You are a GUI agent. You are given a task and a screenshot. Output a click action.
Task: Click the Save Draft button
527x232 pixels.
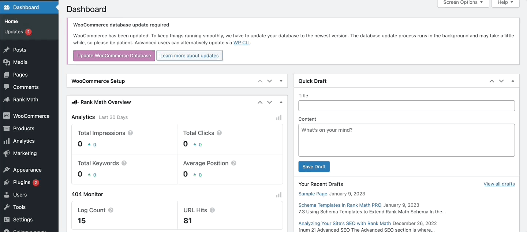coord(314,166)
